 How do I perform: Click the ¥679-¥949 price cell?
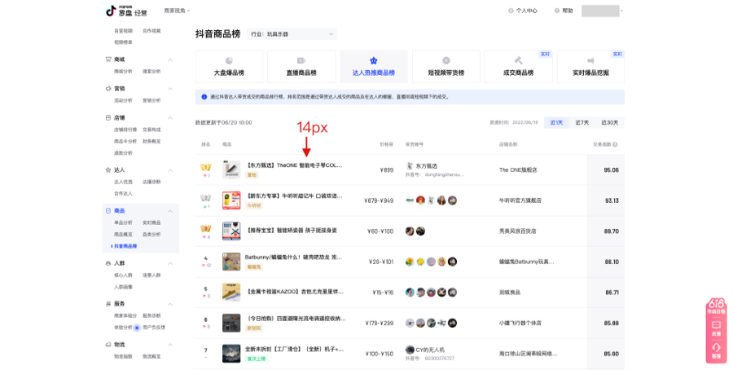pyautogui.click(x=379, y=200)
